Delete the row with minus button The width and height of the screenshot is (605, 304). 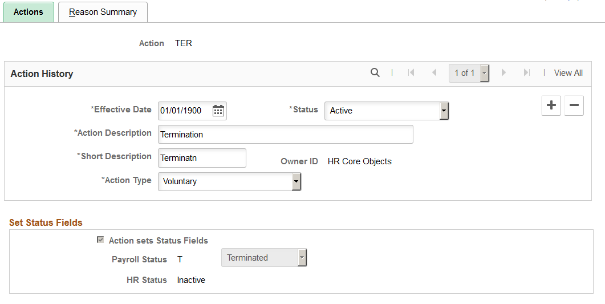[574, 106]
